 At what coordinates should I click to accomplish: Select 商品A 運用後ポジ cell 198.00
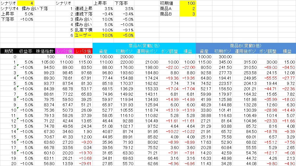tap(147, 67)
